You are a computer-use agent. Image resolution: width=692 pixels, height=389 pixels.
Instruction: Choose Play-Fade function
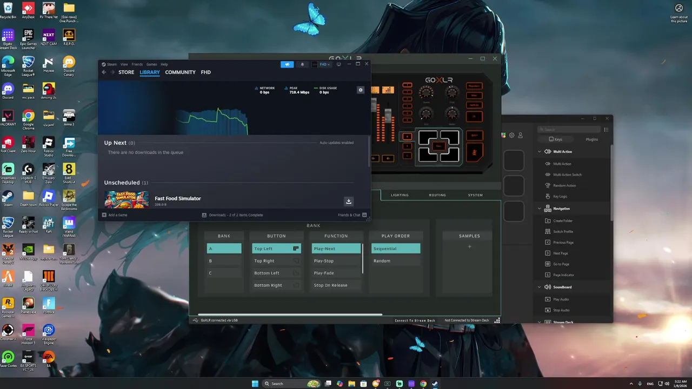pyautogui.click(x=336, y=273)
